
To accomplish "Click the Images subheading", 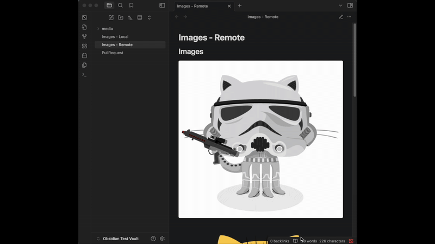I will tap(191, 52).
